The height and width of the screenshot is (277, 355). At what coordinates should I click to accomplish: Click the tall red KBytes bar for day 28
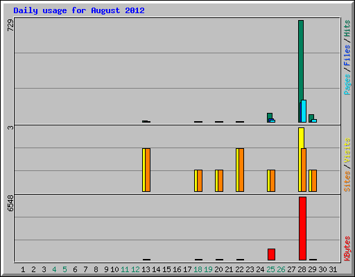(302, 229)
